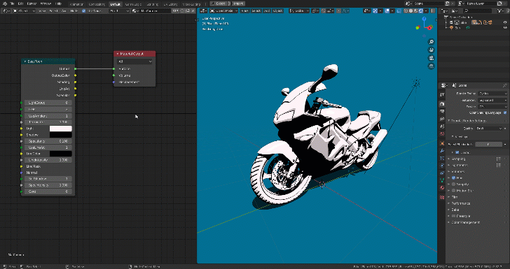Toggle viewport overlays display
The image size is (510, 269).
[387, 11]
